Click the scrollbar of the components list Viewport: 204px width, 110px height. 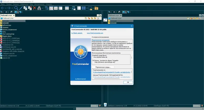(131, 58)
